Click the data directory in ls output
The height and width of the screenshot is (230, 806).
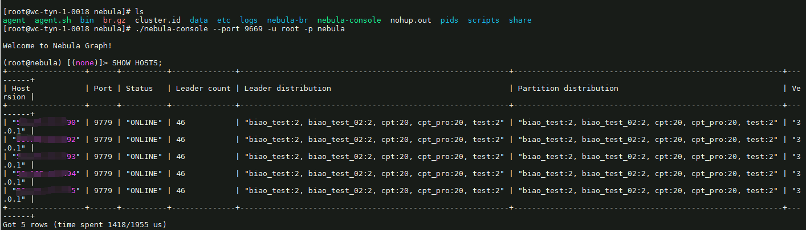(x=199, y=20)
